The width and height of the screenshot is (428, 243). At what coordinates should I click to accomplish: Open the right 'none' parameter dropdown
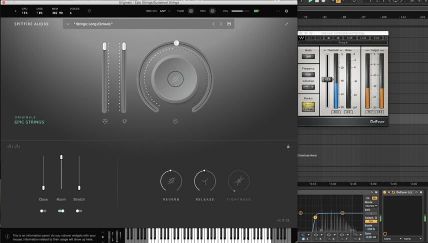(x=412, y=239)
